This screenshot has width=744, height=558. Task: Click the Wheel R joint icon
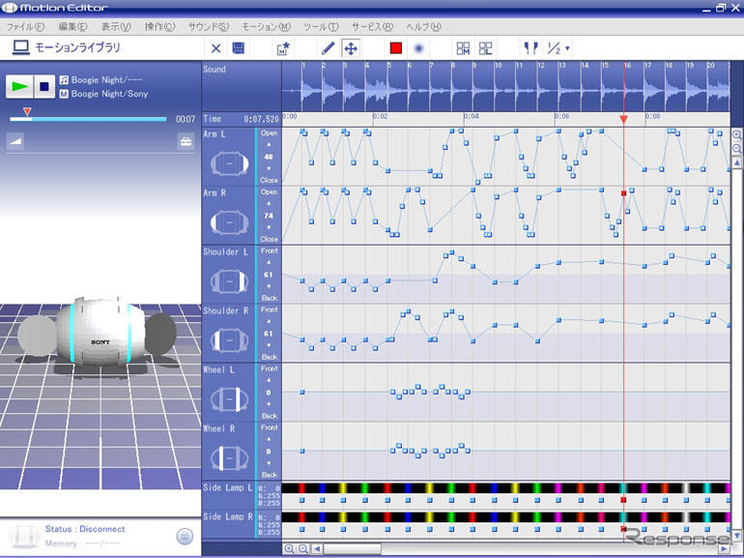[228, 457]
